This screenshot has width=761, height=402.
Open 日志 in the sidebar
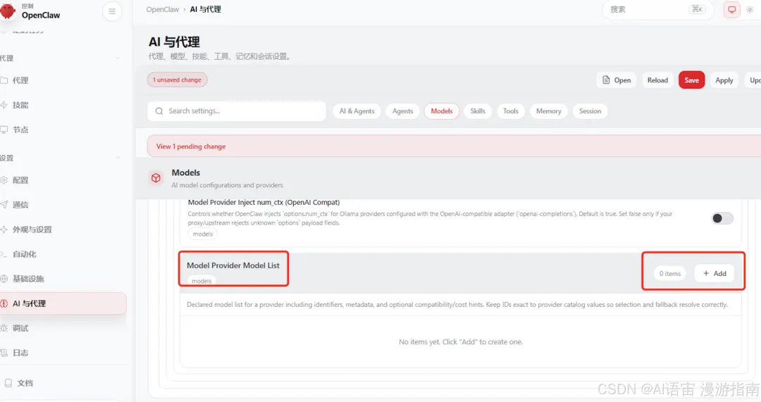pos(63,353)
